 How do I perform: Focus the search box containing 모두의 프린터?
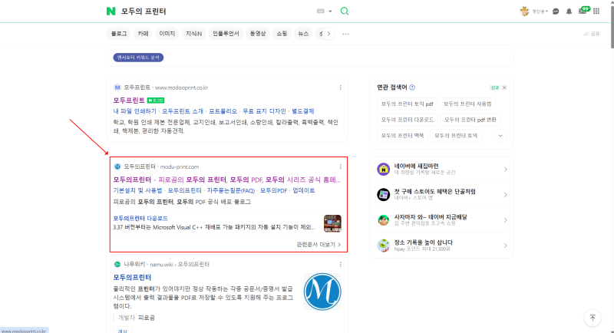216,12
